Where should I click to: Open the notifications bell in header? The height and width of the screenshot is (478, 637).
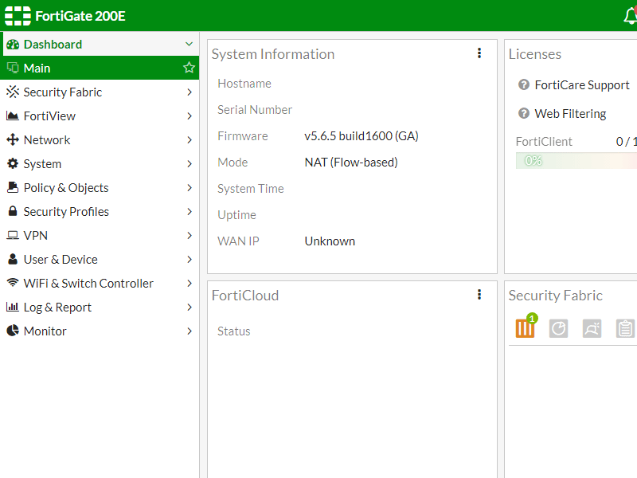[x=629, y=16]
